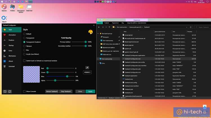Open the Windows Start button

point(2,2)
